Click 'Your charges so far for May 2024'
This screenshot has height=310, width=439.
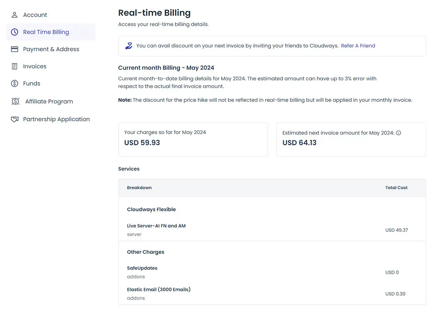[165, 132]
